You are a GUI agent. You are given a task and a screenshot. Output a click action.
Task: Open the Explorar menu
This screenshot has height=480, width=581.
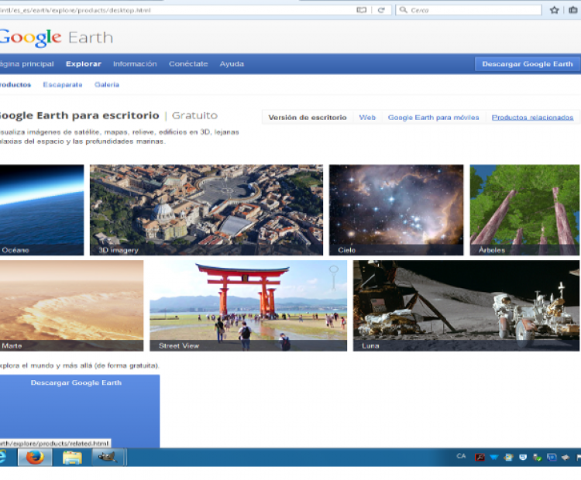point(84,63)
